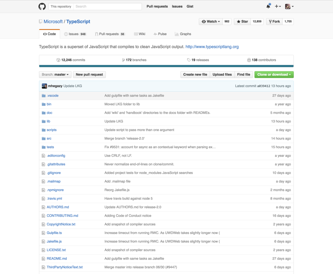Star the TypeScript repository
Image resolution: width=333 pixels, height=274 pixels.
pos(242,21)
